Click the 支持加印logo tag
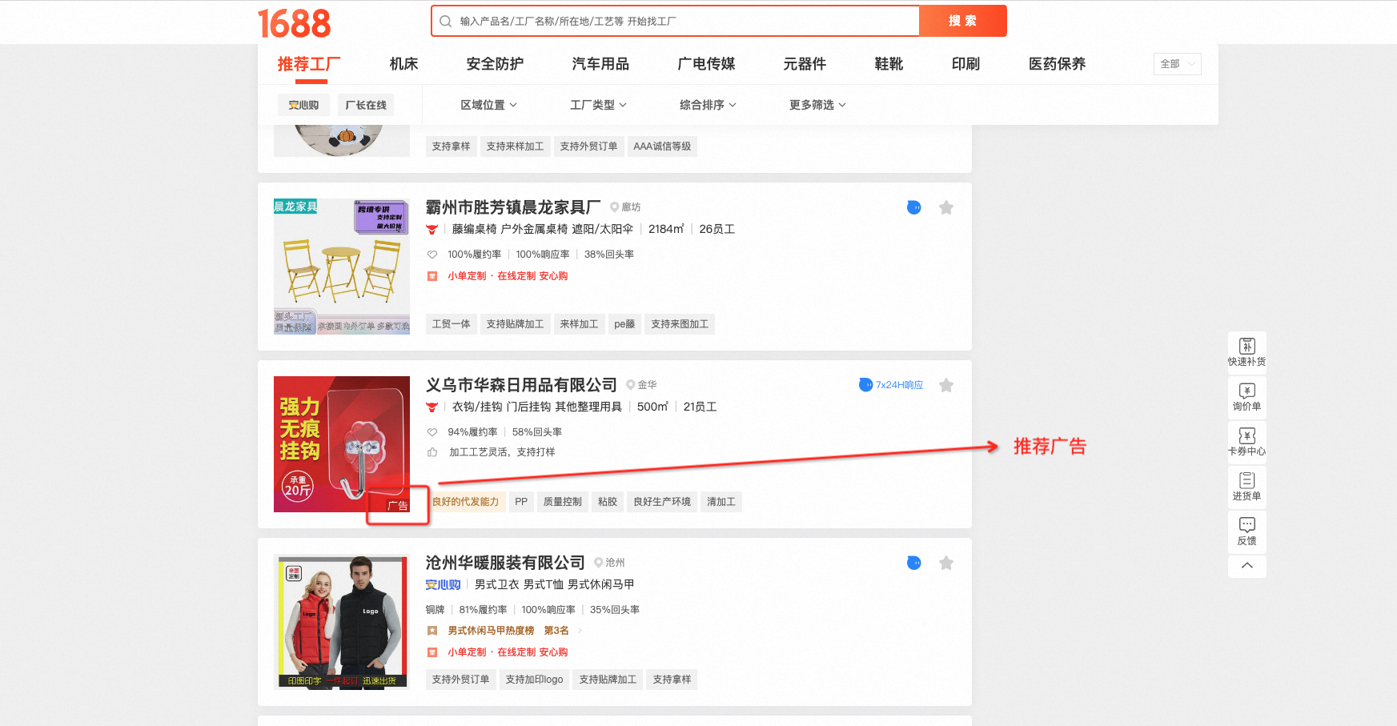Screen dimensions: 1397x726 tap(534, 680)
